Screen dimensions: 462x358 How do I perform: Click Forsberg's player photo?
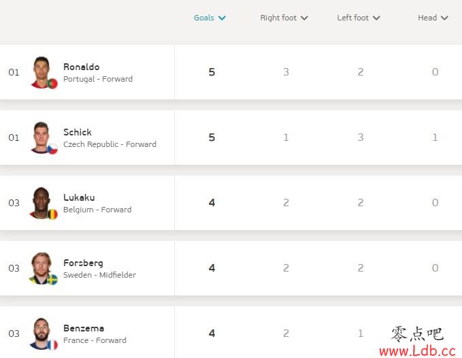click(x=42, y=268)
